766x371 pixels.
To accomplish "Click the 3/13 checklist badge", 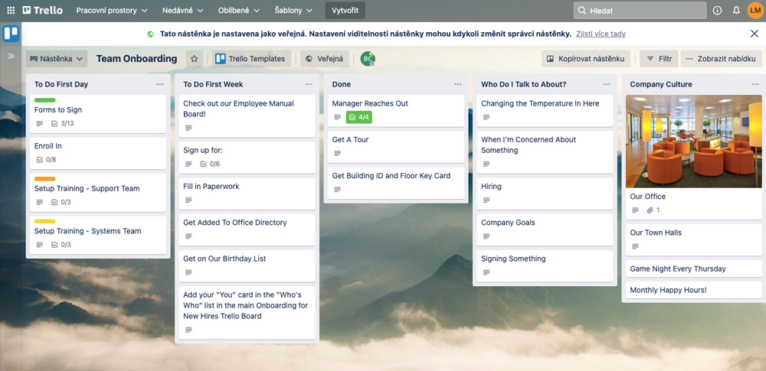I will pos(63,123).
